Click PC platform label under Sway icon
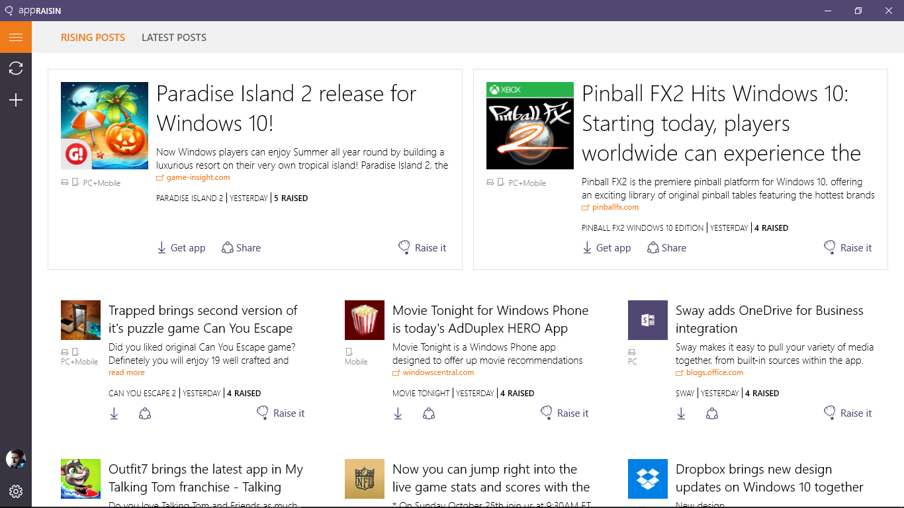The width and height of the screenshot is (904, 508). (x=633, y=362)
